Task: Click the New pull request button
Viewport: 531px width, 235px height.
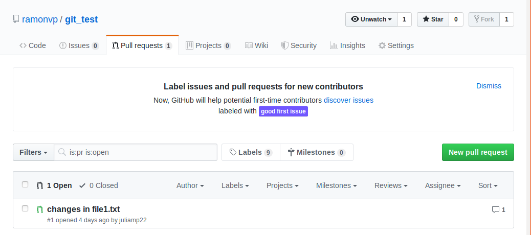Action: tap(478, 152)
